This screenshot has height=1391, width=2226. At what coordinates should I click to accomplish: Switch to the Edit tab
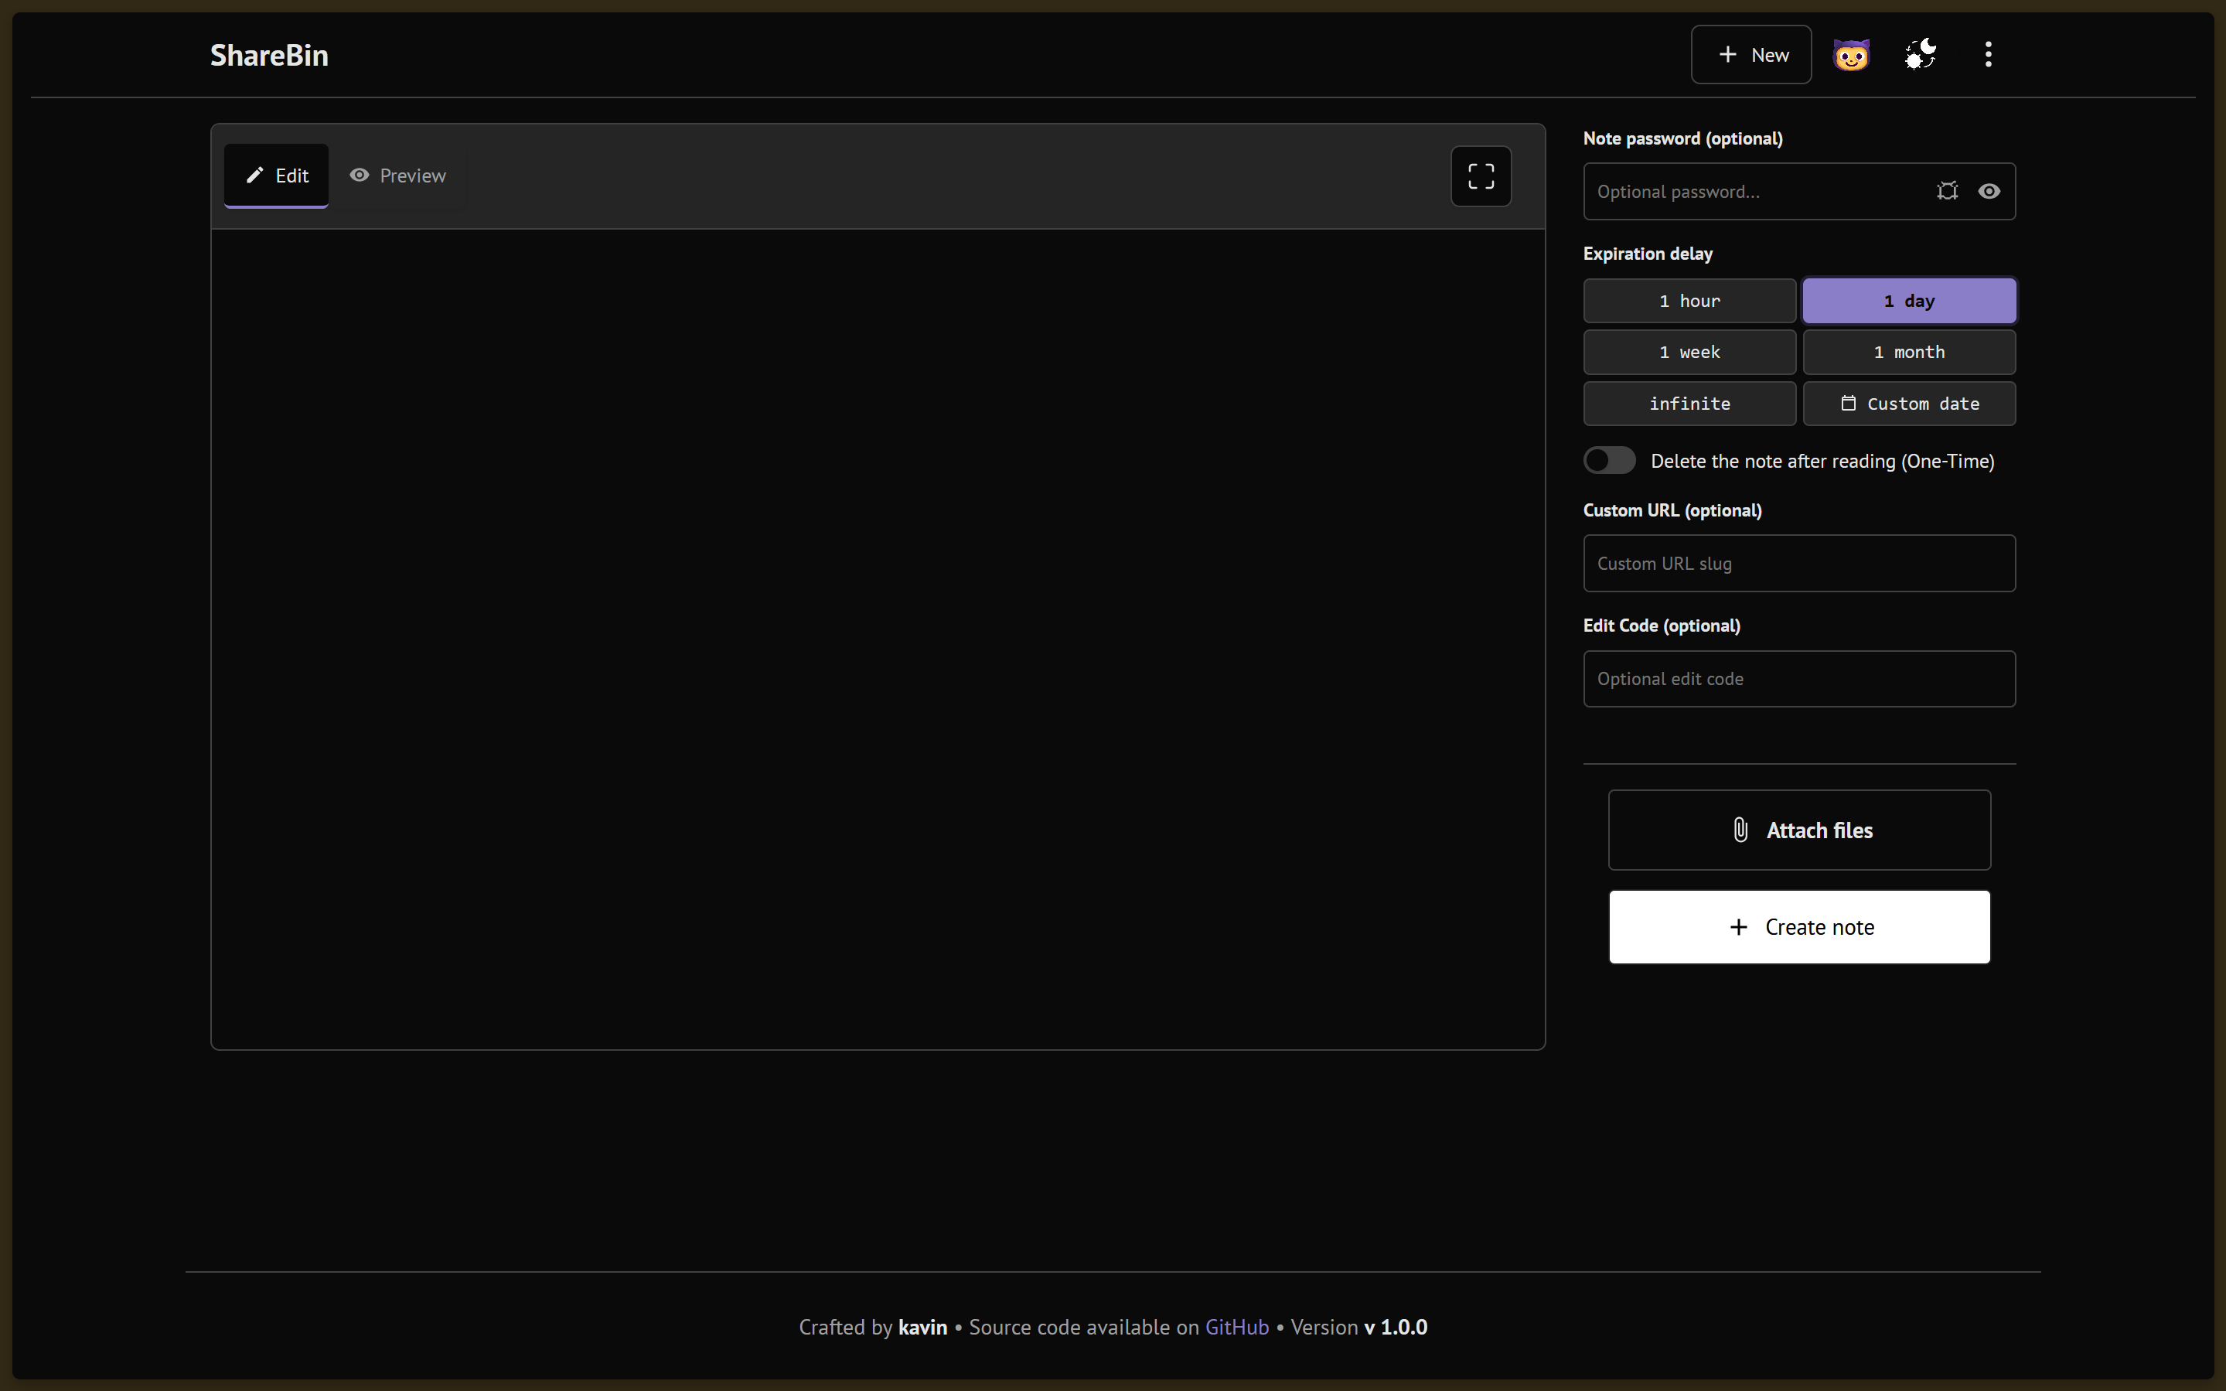click(x=277, y=176)
